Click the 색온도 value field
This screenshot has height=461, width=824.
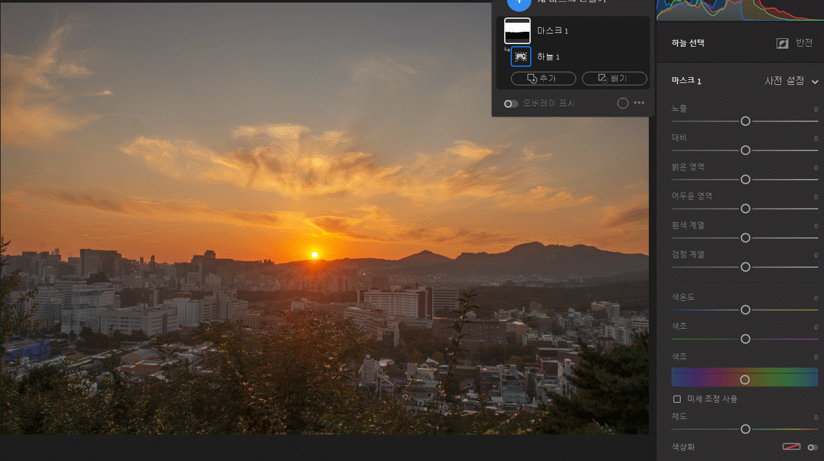(x=816, y=298)
